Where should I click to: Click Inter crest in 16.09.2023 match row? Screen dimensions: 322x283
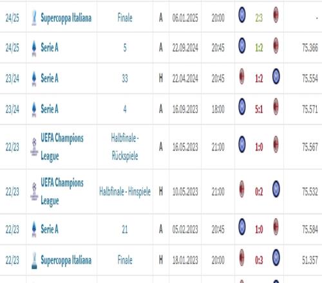tap(242, 107)
